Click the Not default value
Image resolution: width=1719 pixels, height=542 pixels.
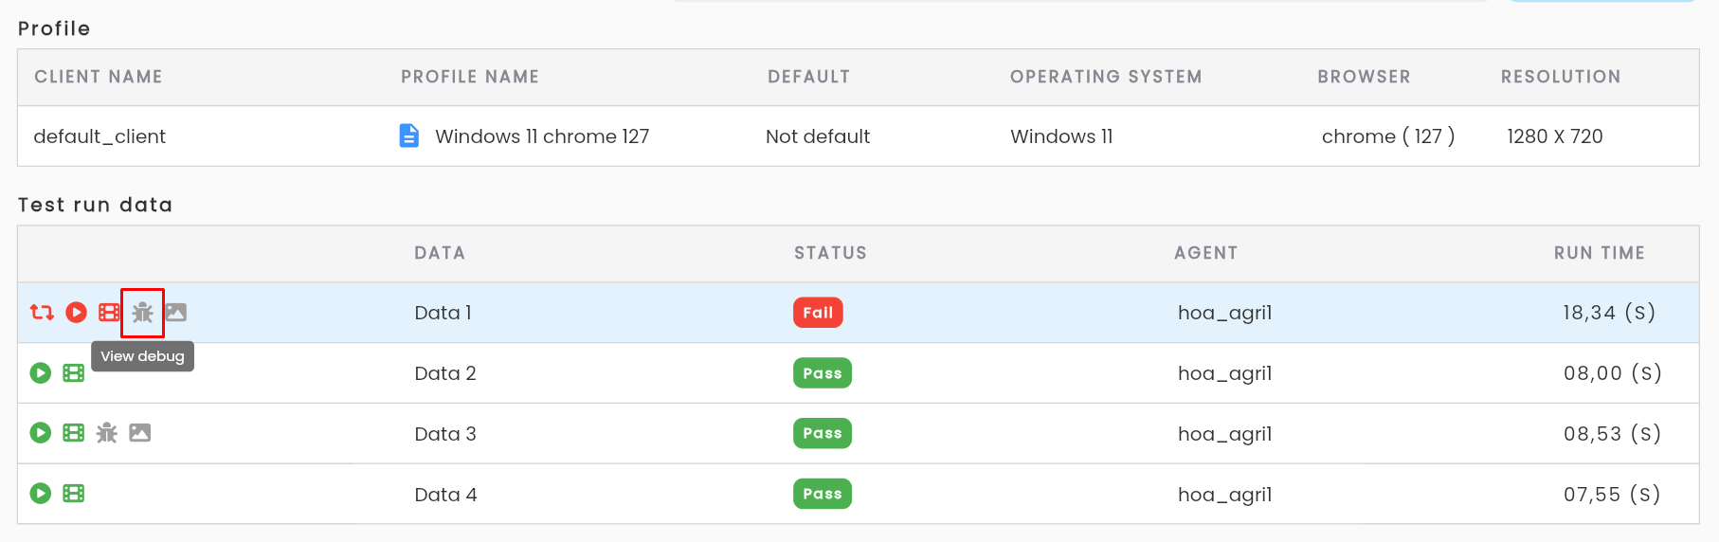click(818, 136)
